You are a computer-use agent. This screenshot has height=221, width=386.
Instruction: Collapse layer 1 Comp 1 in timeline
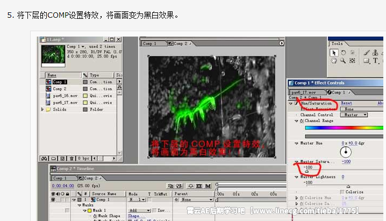[x=74, y=200]
